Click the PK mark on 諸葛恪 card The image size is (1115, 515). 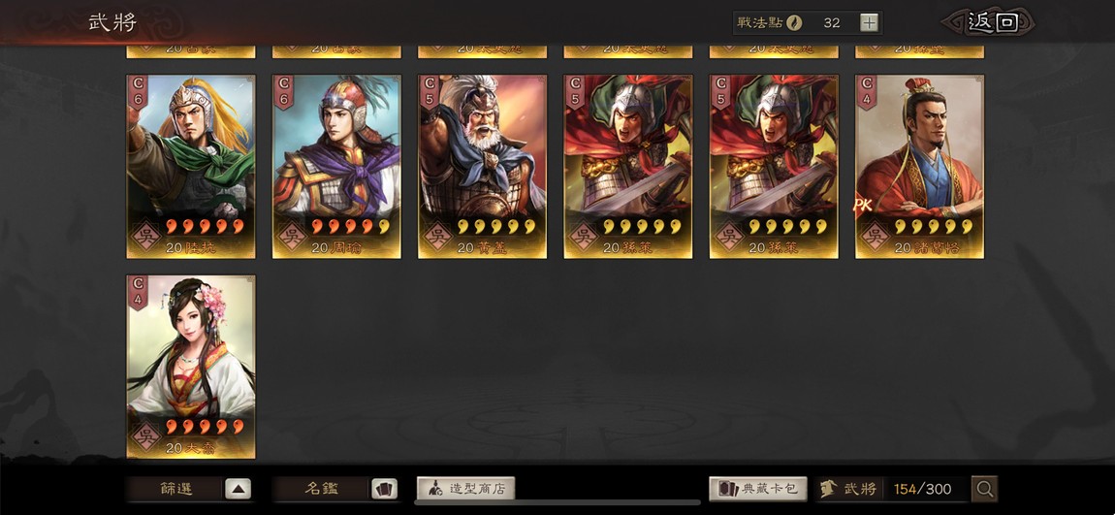(x=863, y=207)
